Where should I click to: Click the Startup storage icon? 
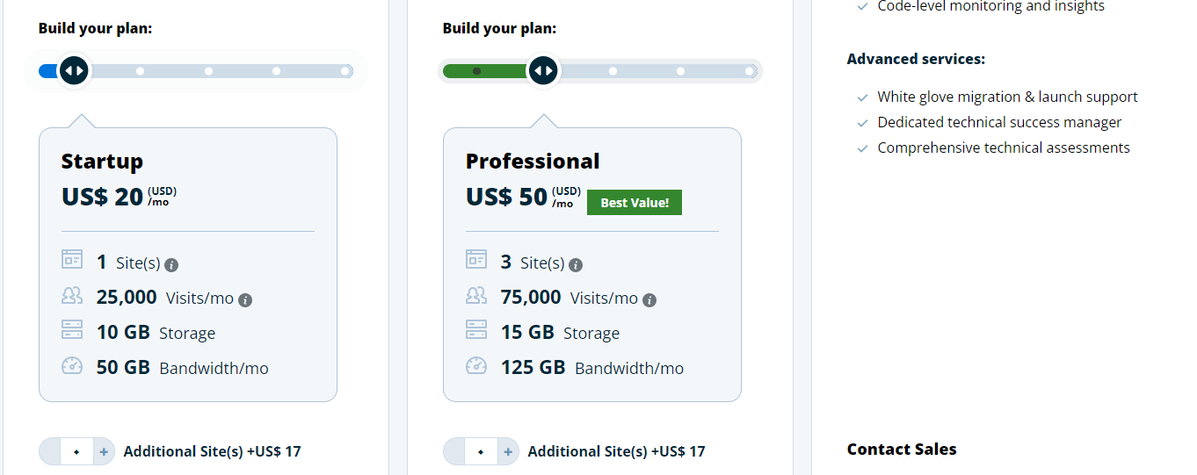[x=72, y=329]
